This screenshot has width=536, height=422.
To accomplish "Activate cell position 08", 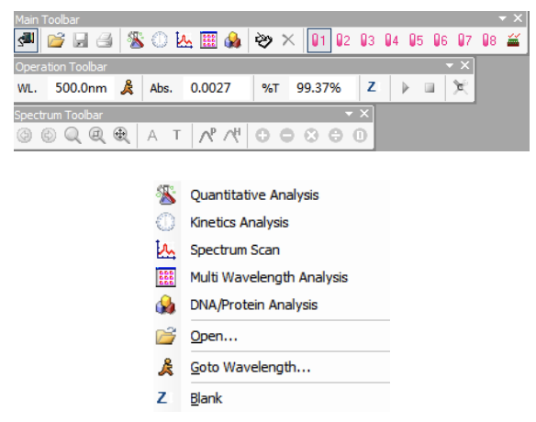I will click(x=489, y=40).
